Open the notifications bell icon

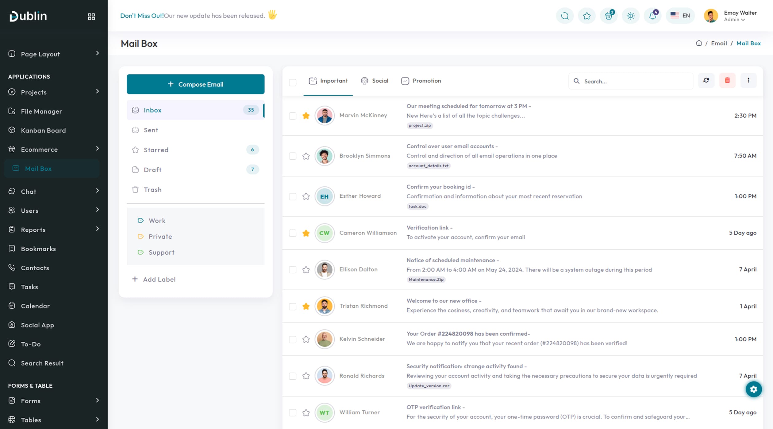[x=652, y=16]
